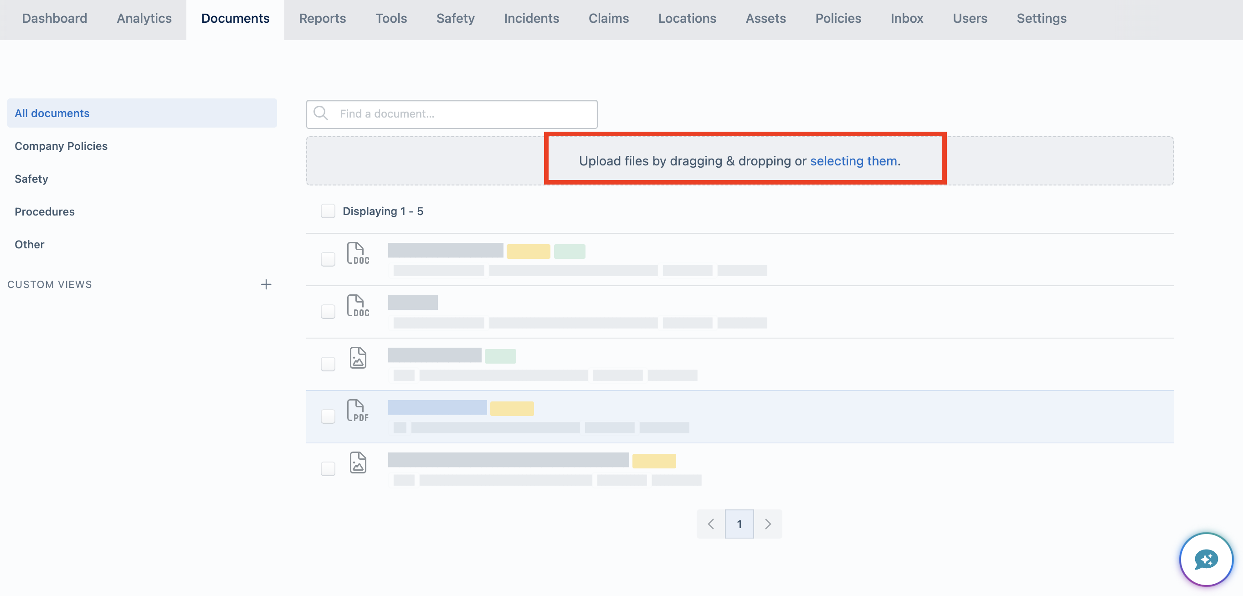Open the highlighted PDF document title
Viewport: 1243px width, 596px height.
tap(437, 407)
